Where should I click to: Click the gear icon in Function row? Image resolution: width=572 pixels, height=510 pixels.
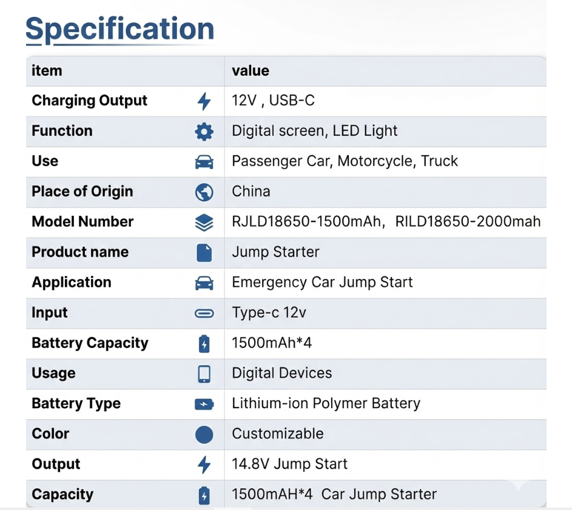coord(204,132)
